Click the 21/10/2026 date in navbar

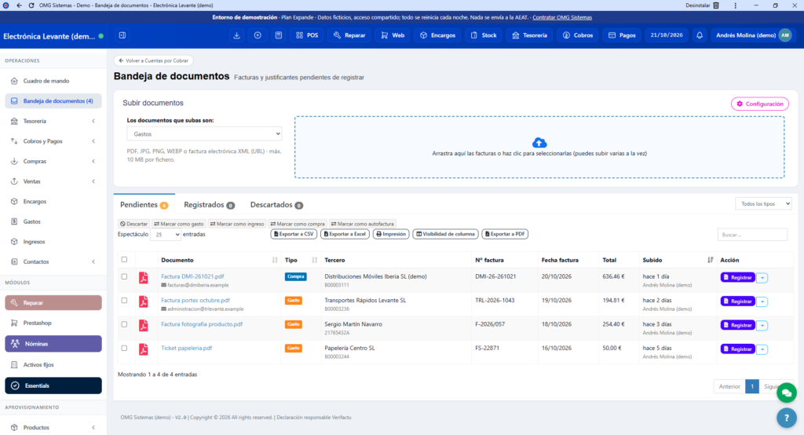coord(666,35)
